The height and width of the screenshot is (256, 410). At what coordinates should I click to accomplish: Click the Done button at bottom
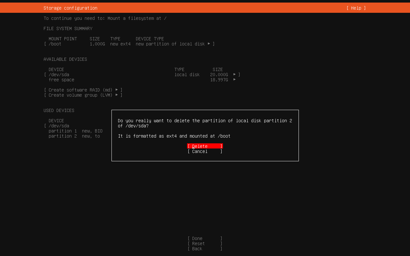click(205, 238)
